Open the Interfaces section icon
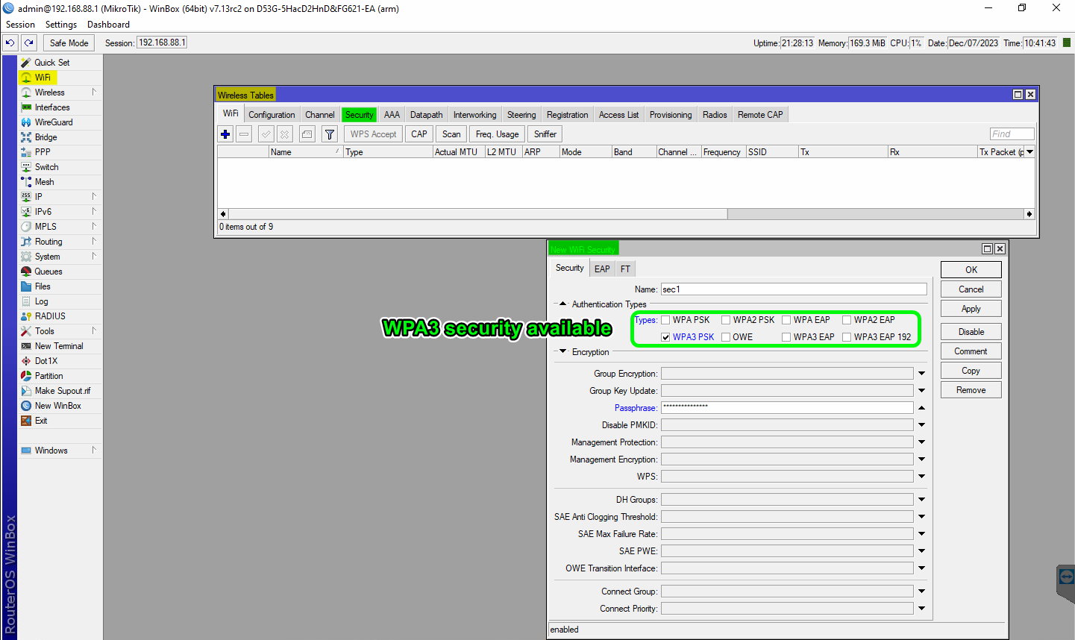Viewport: 1075px width, 640px height. pos(27,107)
